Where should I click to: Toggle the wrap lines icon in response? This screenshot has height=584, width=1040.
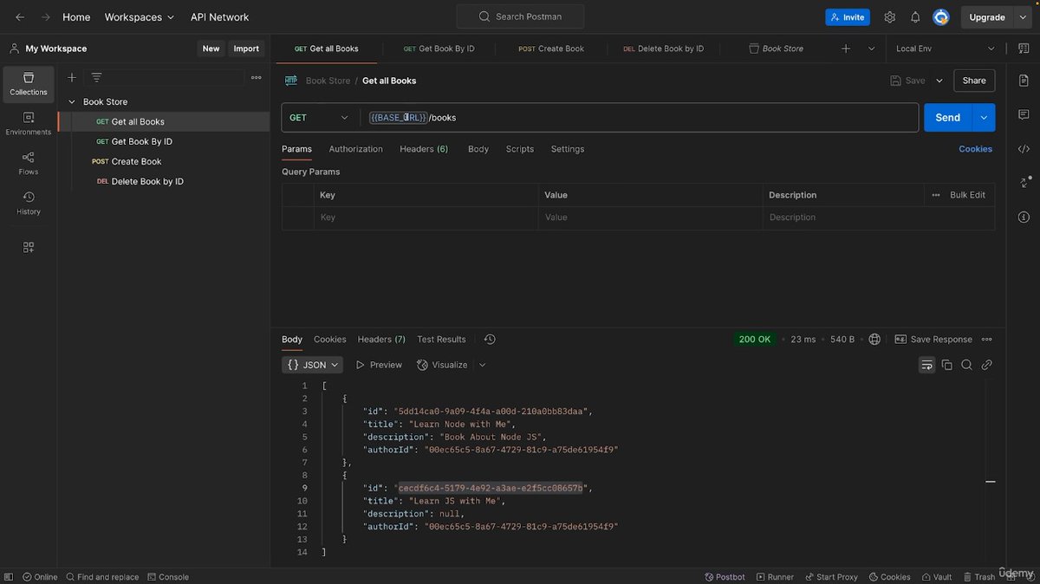(x=927, y=365)
